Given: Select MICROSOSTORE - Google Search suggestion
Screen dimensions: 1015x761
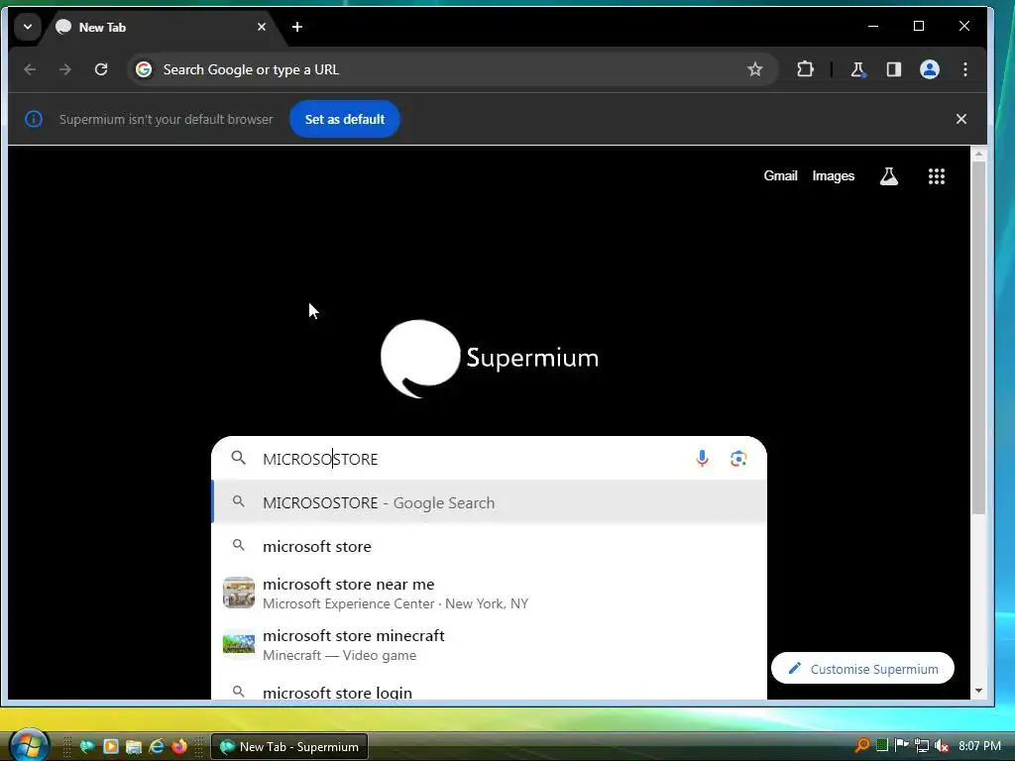Looking at the screenshot, I should [x=490, y=502].
